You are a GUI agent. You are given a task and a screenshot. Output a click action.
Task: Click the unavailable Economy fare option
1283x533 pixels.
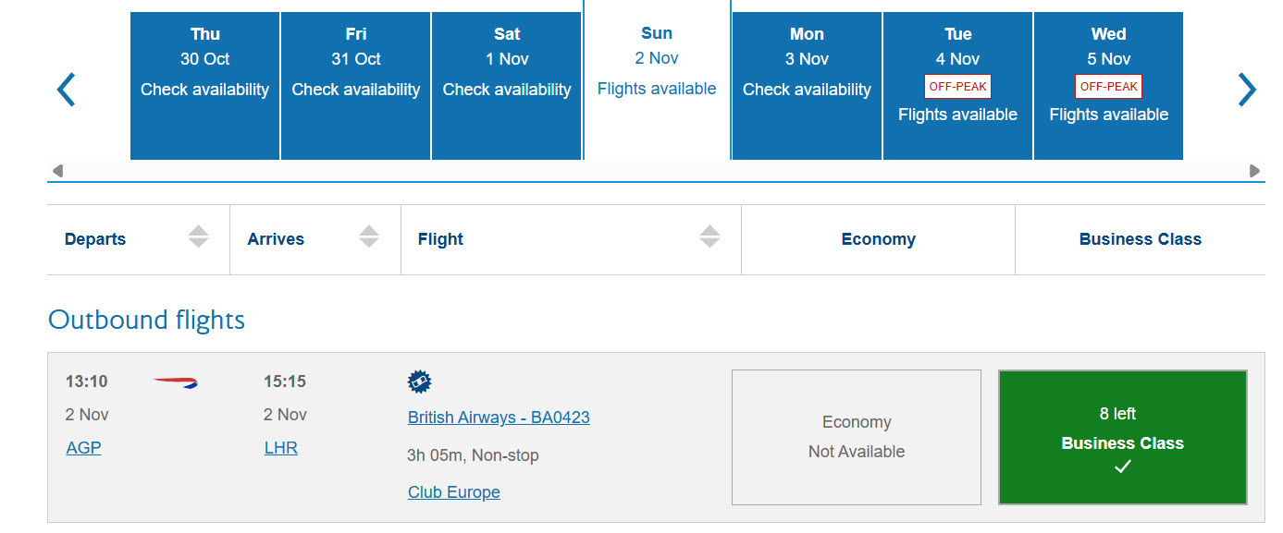(x=856, y=436)
